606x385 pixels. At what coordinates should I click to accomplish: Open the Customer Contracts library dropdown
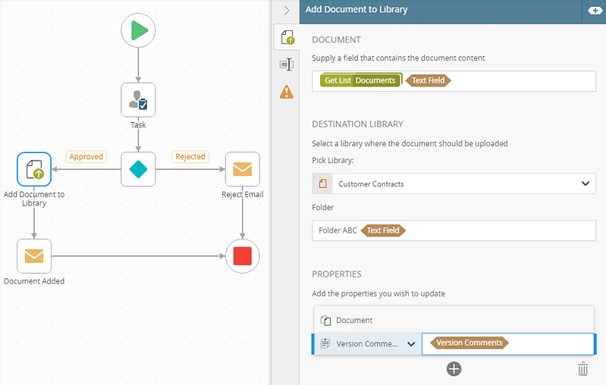pyautogui.click(x=585, y=183)
